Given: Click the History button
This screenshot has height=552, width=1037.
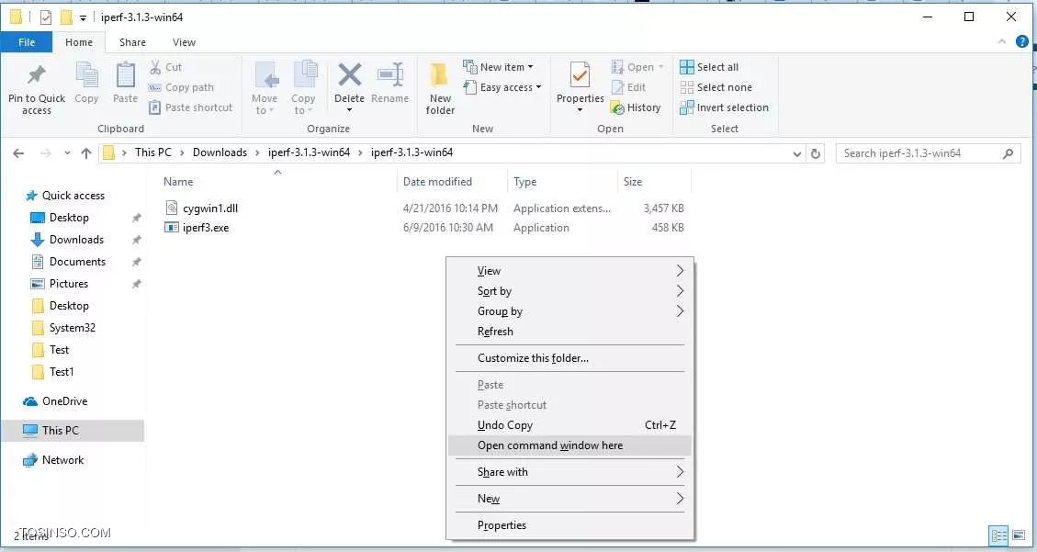Looking at the screenshot, I should tap(636, 107).
